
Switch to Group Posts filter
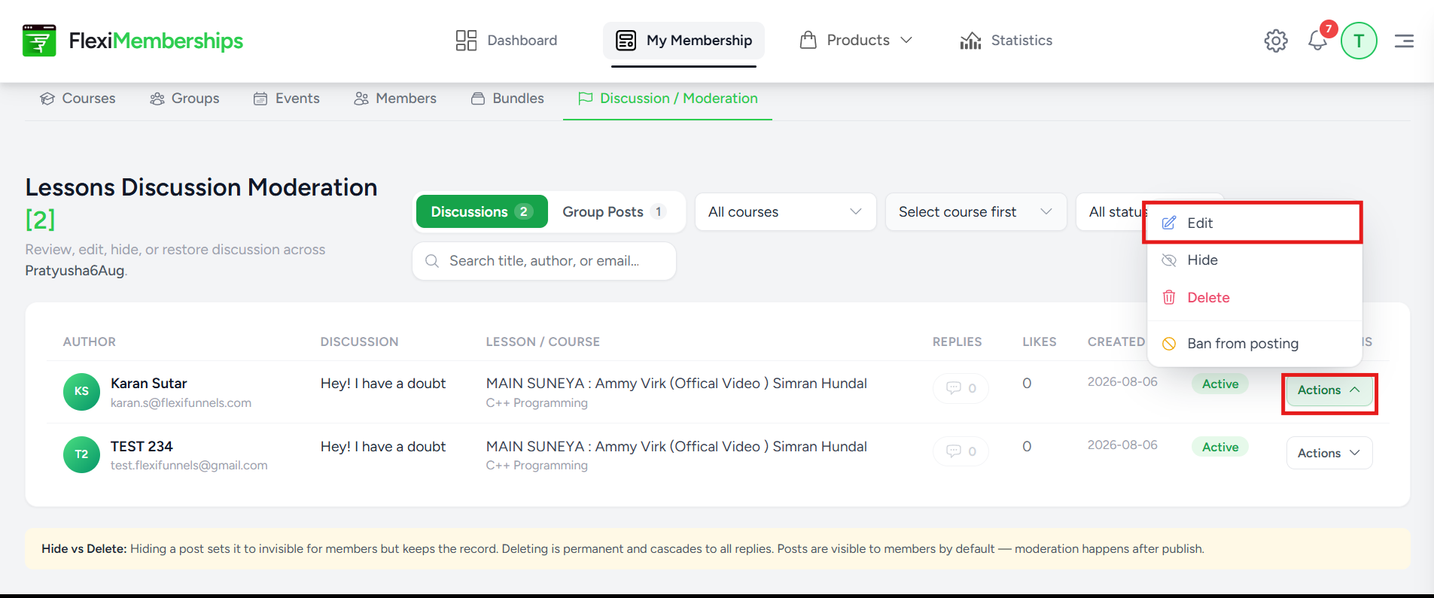point(614,212)
